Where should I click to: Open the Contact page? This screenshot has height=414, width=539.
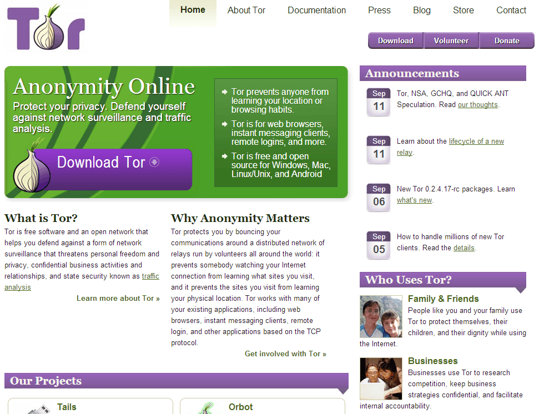coord(511,11)
